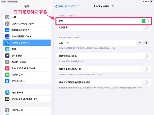This screenshot has width=154, height=115.
Task: Click the Siri orb icon
Action: click(7, 56)
